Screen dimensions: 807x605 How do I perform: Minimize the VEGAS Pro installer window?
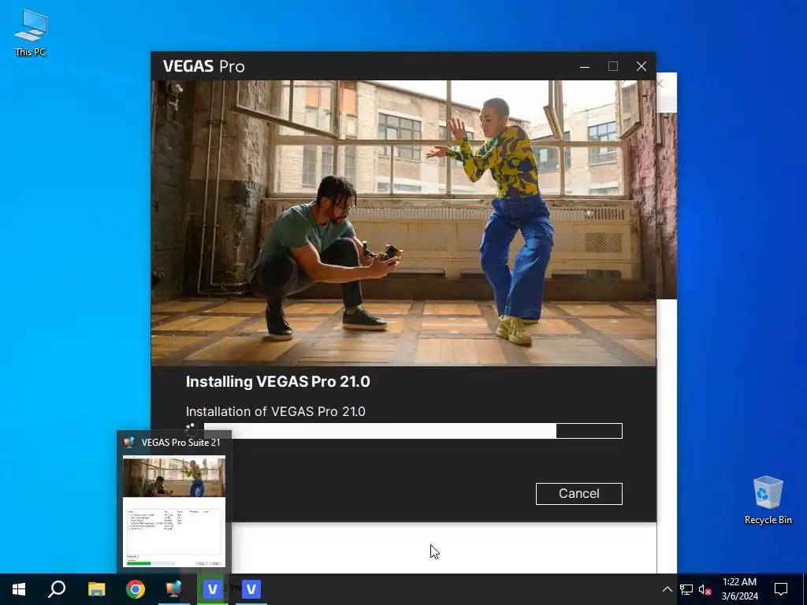pyautogui.click(x=585, y=66)
